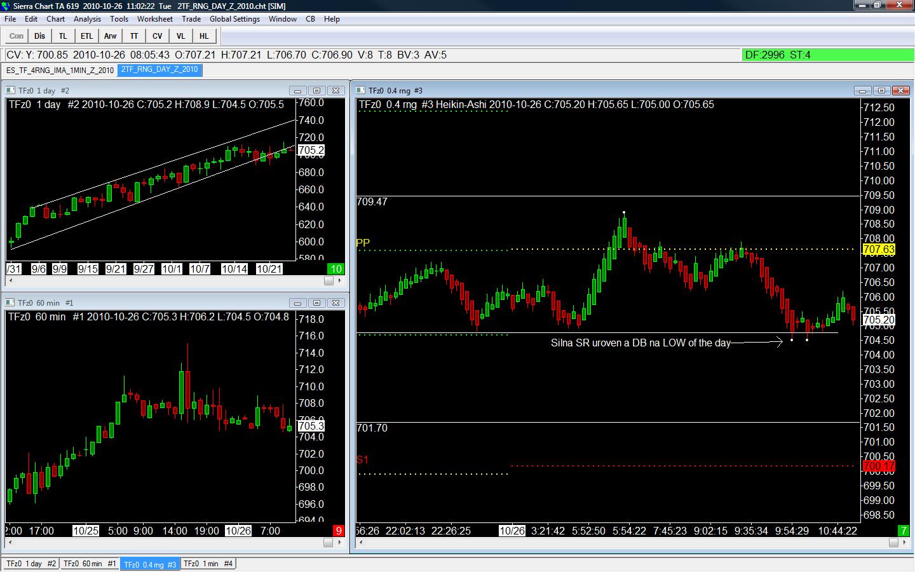Click the 705.3 last price marker on 60 min chart
Image resolution: width=915 pixels, height=572 pixels.
311,426
